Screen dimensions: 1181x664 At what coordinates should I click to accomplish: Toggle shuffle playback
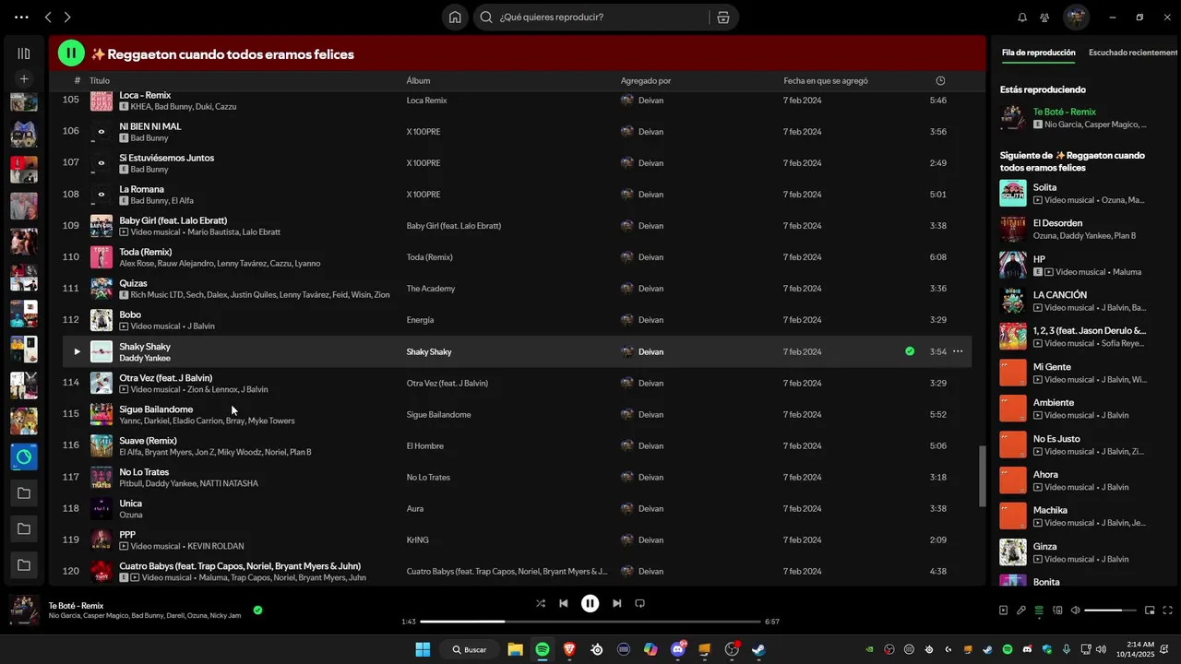tap(541, 603)
